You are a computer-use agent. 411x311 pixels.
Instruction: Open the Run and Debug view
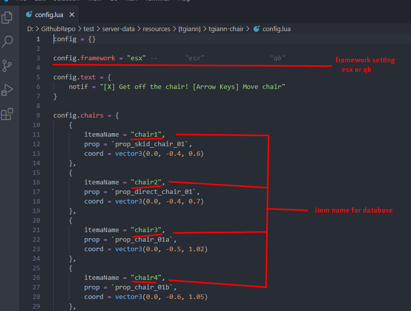point(8,90)
